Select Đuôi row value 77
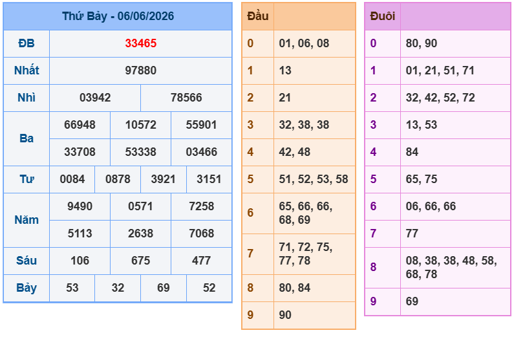The image size is (514, 337). click(412, 234)
